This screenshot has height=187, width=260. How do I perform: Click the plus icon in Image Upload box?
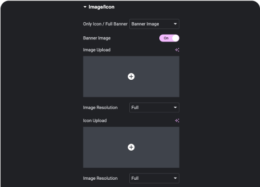131,77
